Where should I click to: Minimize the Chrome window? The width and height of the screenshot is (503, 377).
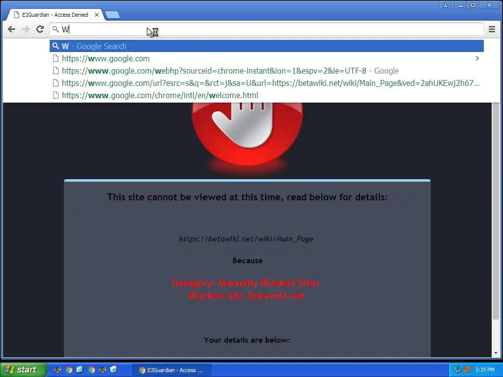461,5
